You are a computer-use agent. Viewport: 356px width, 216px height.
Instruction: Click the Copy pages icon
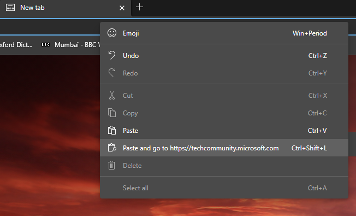tap(112, 113)
